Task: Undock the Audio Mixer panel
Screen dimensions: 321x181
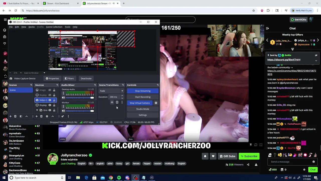Action: [x=95, y=85]
